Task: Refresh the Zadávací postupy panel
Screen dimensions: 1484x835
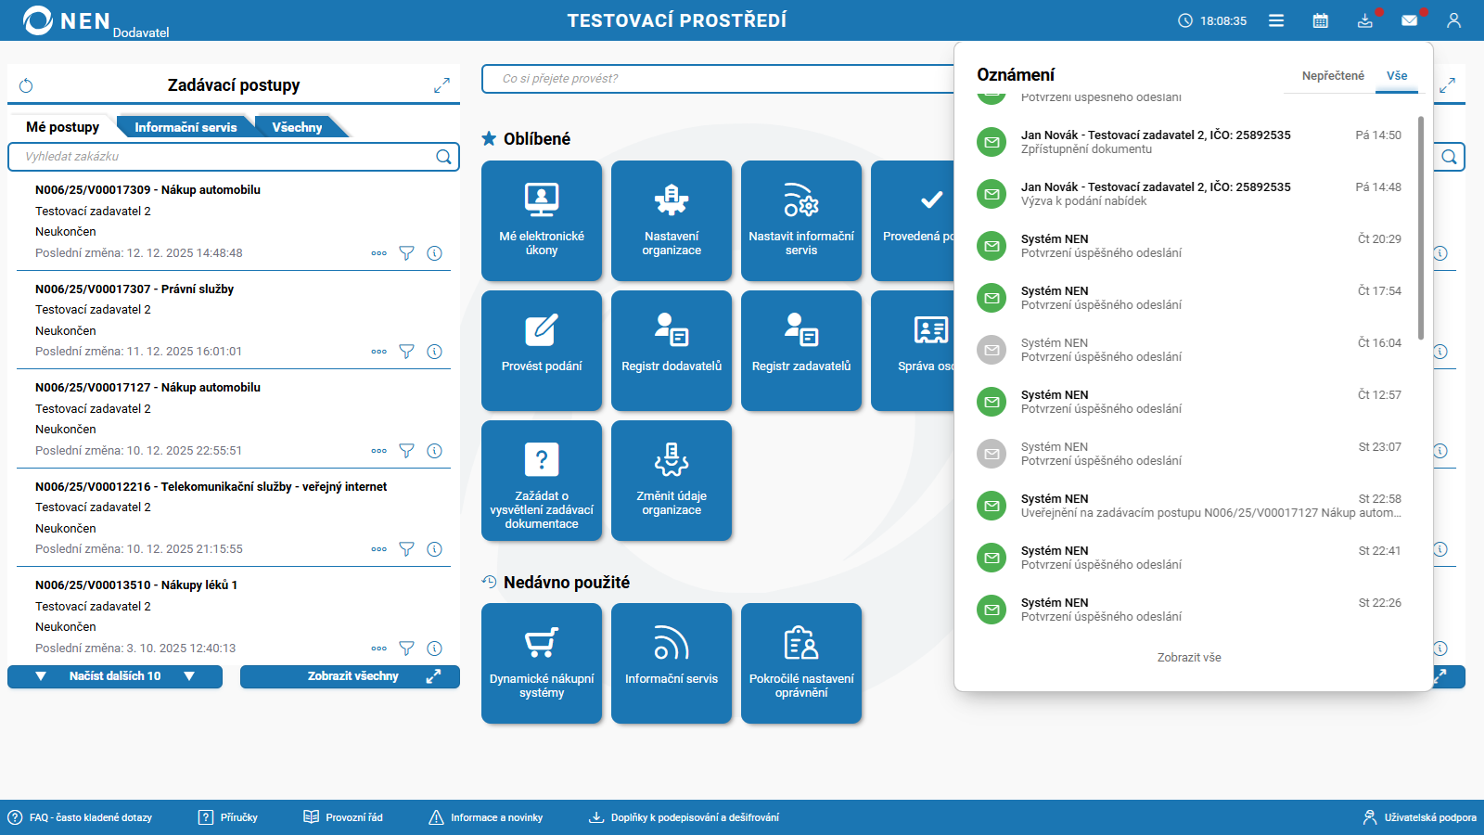Action: tap(26, 86)
